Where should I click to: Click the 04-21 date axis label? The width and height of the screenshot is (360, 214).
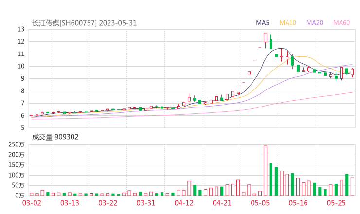(222, 203)
